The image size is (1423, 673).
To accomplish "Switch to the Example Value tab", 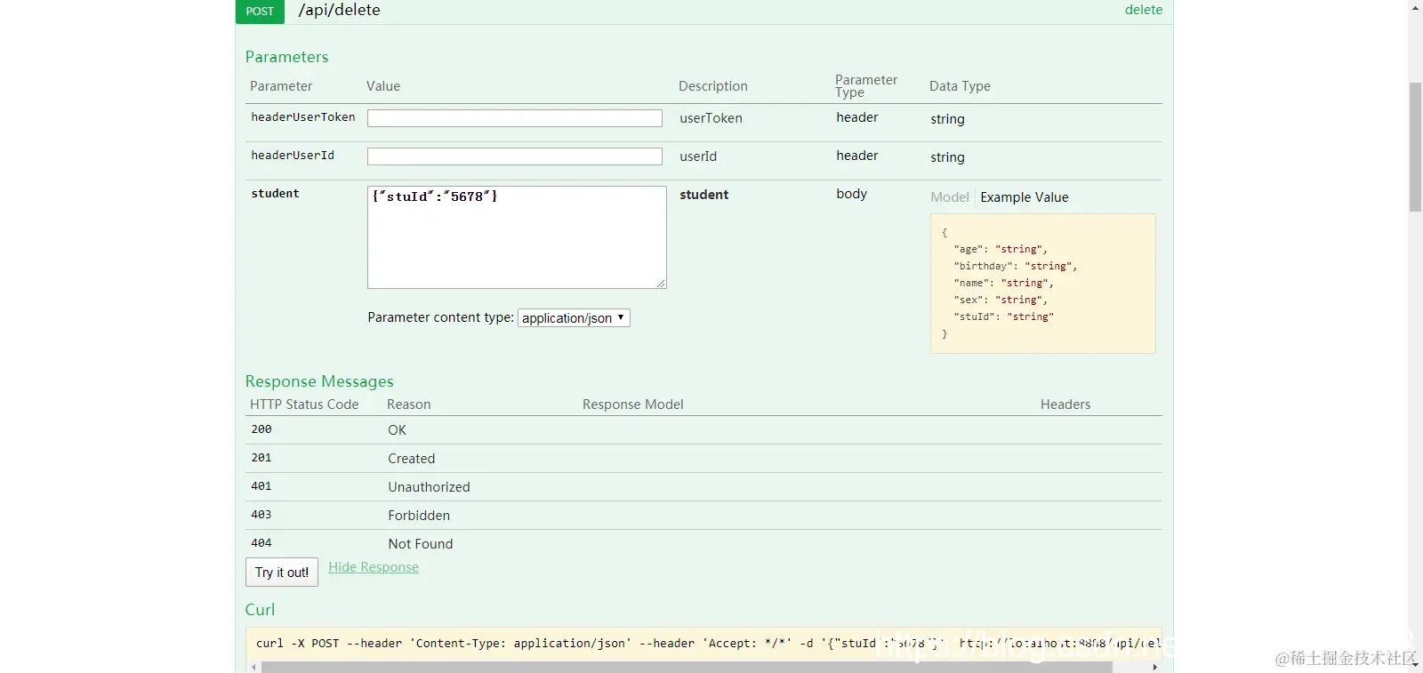I will 1025,197.
